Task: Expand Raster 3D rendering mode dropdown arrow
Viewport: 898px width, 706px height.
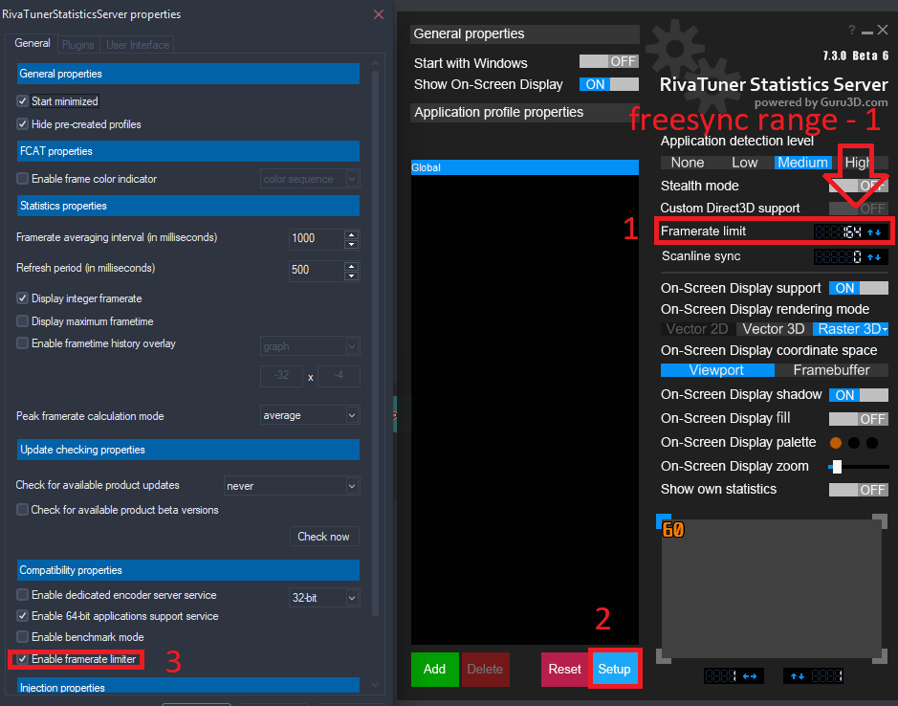Action: click(885, 329)
